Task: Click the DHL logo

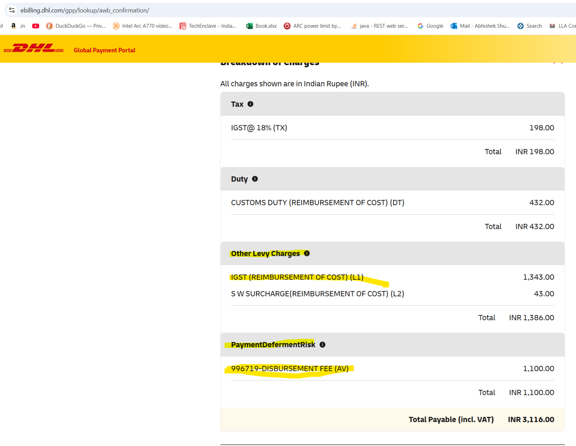Action: pyautogui.click(x=34, y=48)
